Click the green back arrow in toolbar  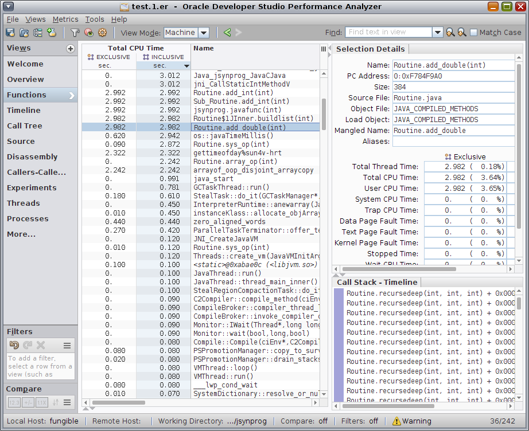227,33
